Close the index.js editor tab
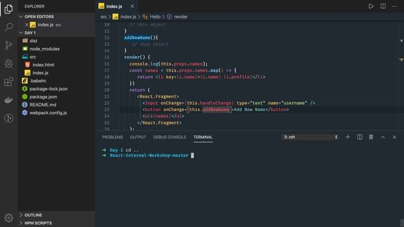This screenshot has height=227, width=404. [x=132, y=6]
